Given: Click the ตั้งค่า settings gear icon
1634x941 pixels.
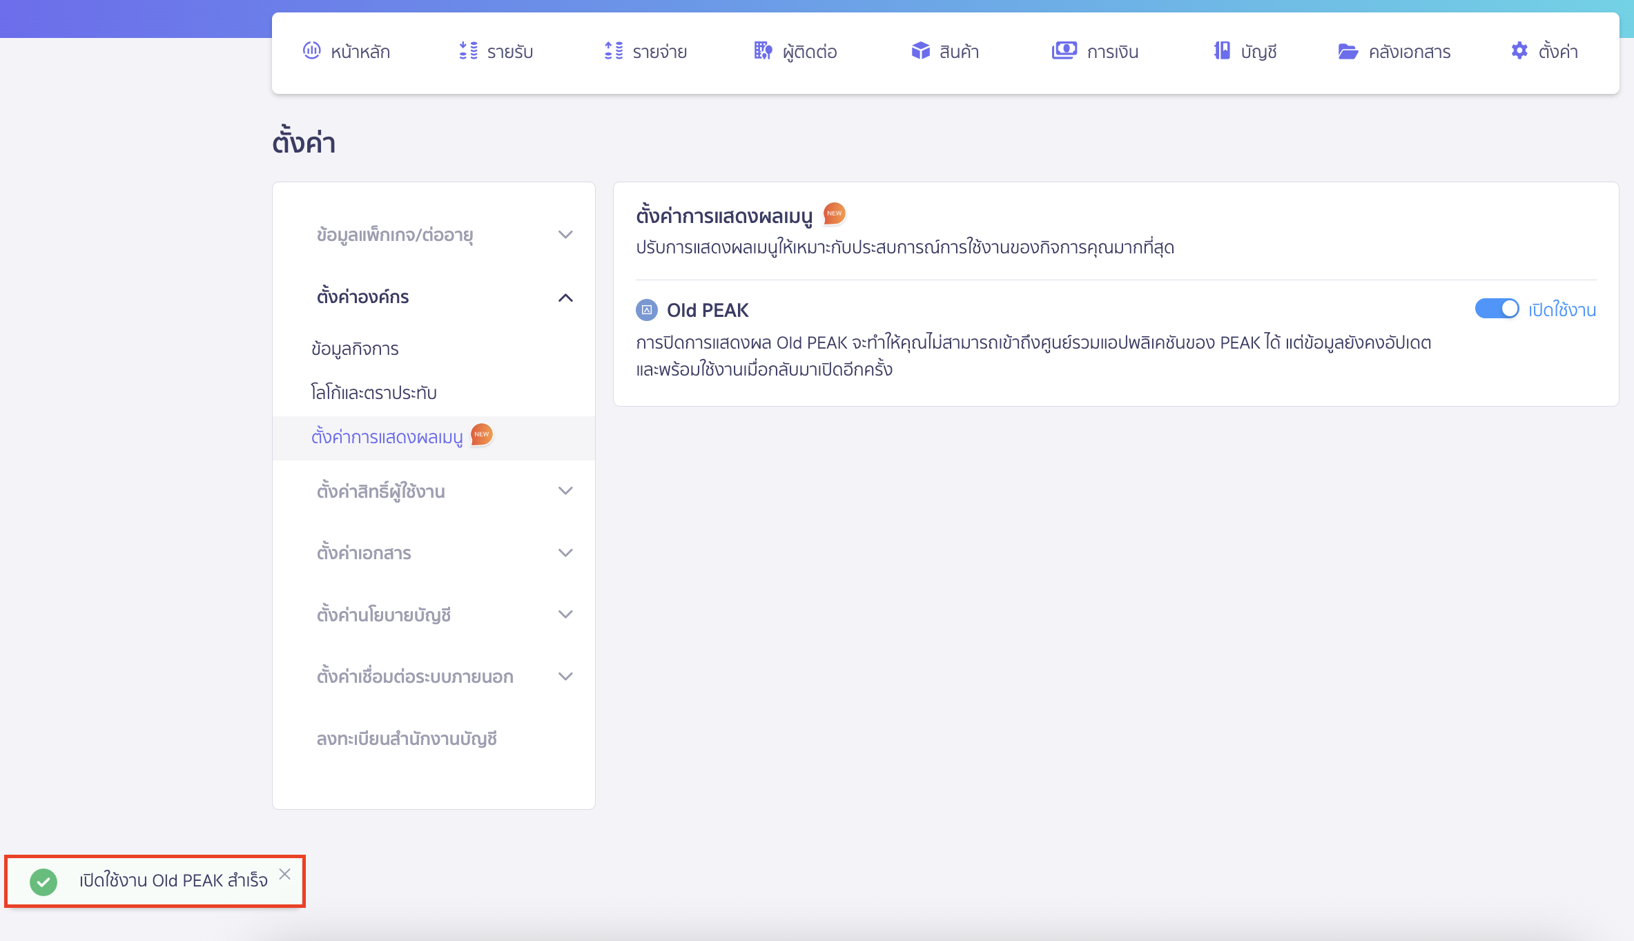Looking at the screenshot, I should [1519, 51].
